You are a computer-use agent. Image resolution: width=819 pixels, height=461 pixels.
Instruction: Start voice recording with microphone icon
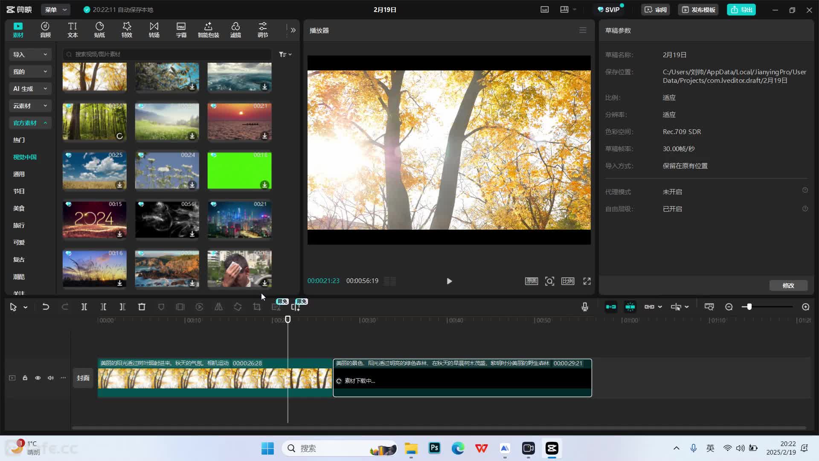585,307
